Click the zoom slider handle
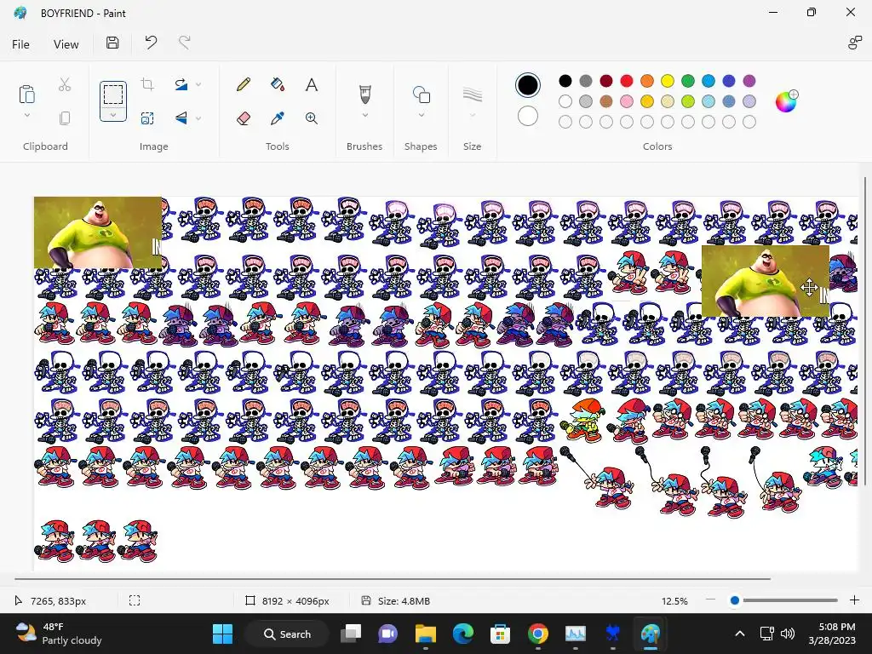872x654 pixels. click(x=735, y=600)
